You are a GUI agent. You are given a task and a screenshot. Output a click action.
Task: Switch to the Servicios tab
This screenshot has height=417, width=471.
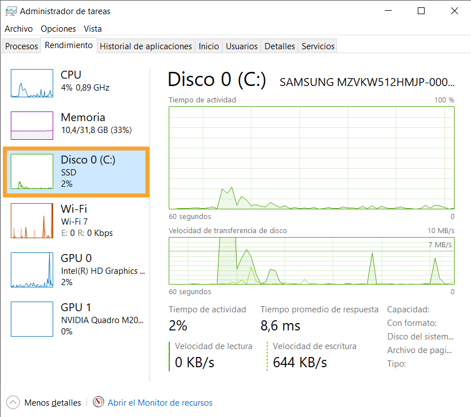pos(318,46)
